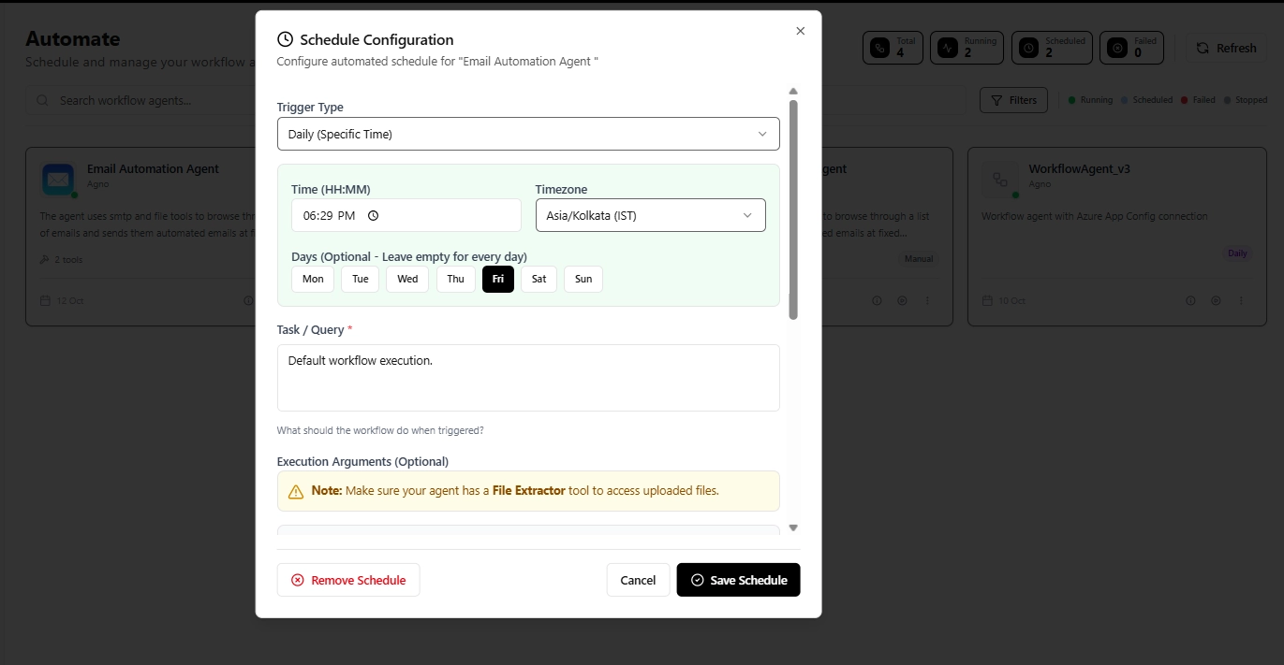Click the Failed status badge icon
1284x665 pixels.
coord(1116,47)
